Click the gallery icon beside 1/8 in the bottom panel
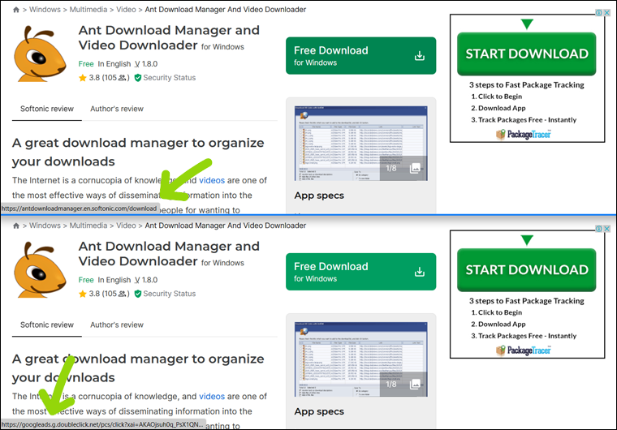The width and height of the screenshot is (617, 430). pyautogui.click(x=415, y=385)
